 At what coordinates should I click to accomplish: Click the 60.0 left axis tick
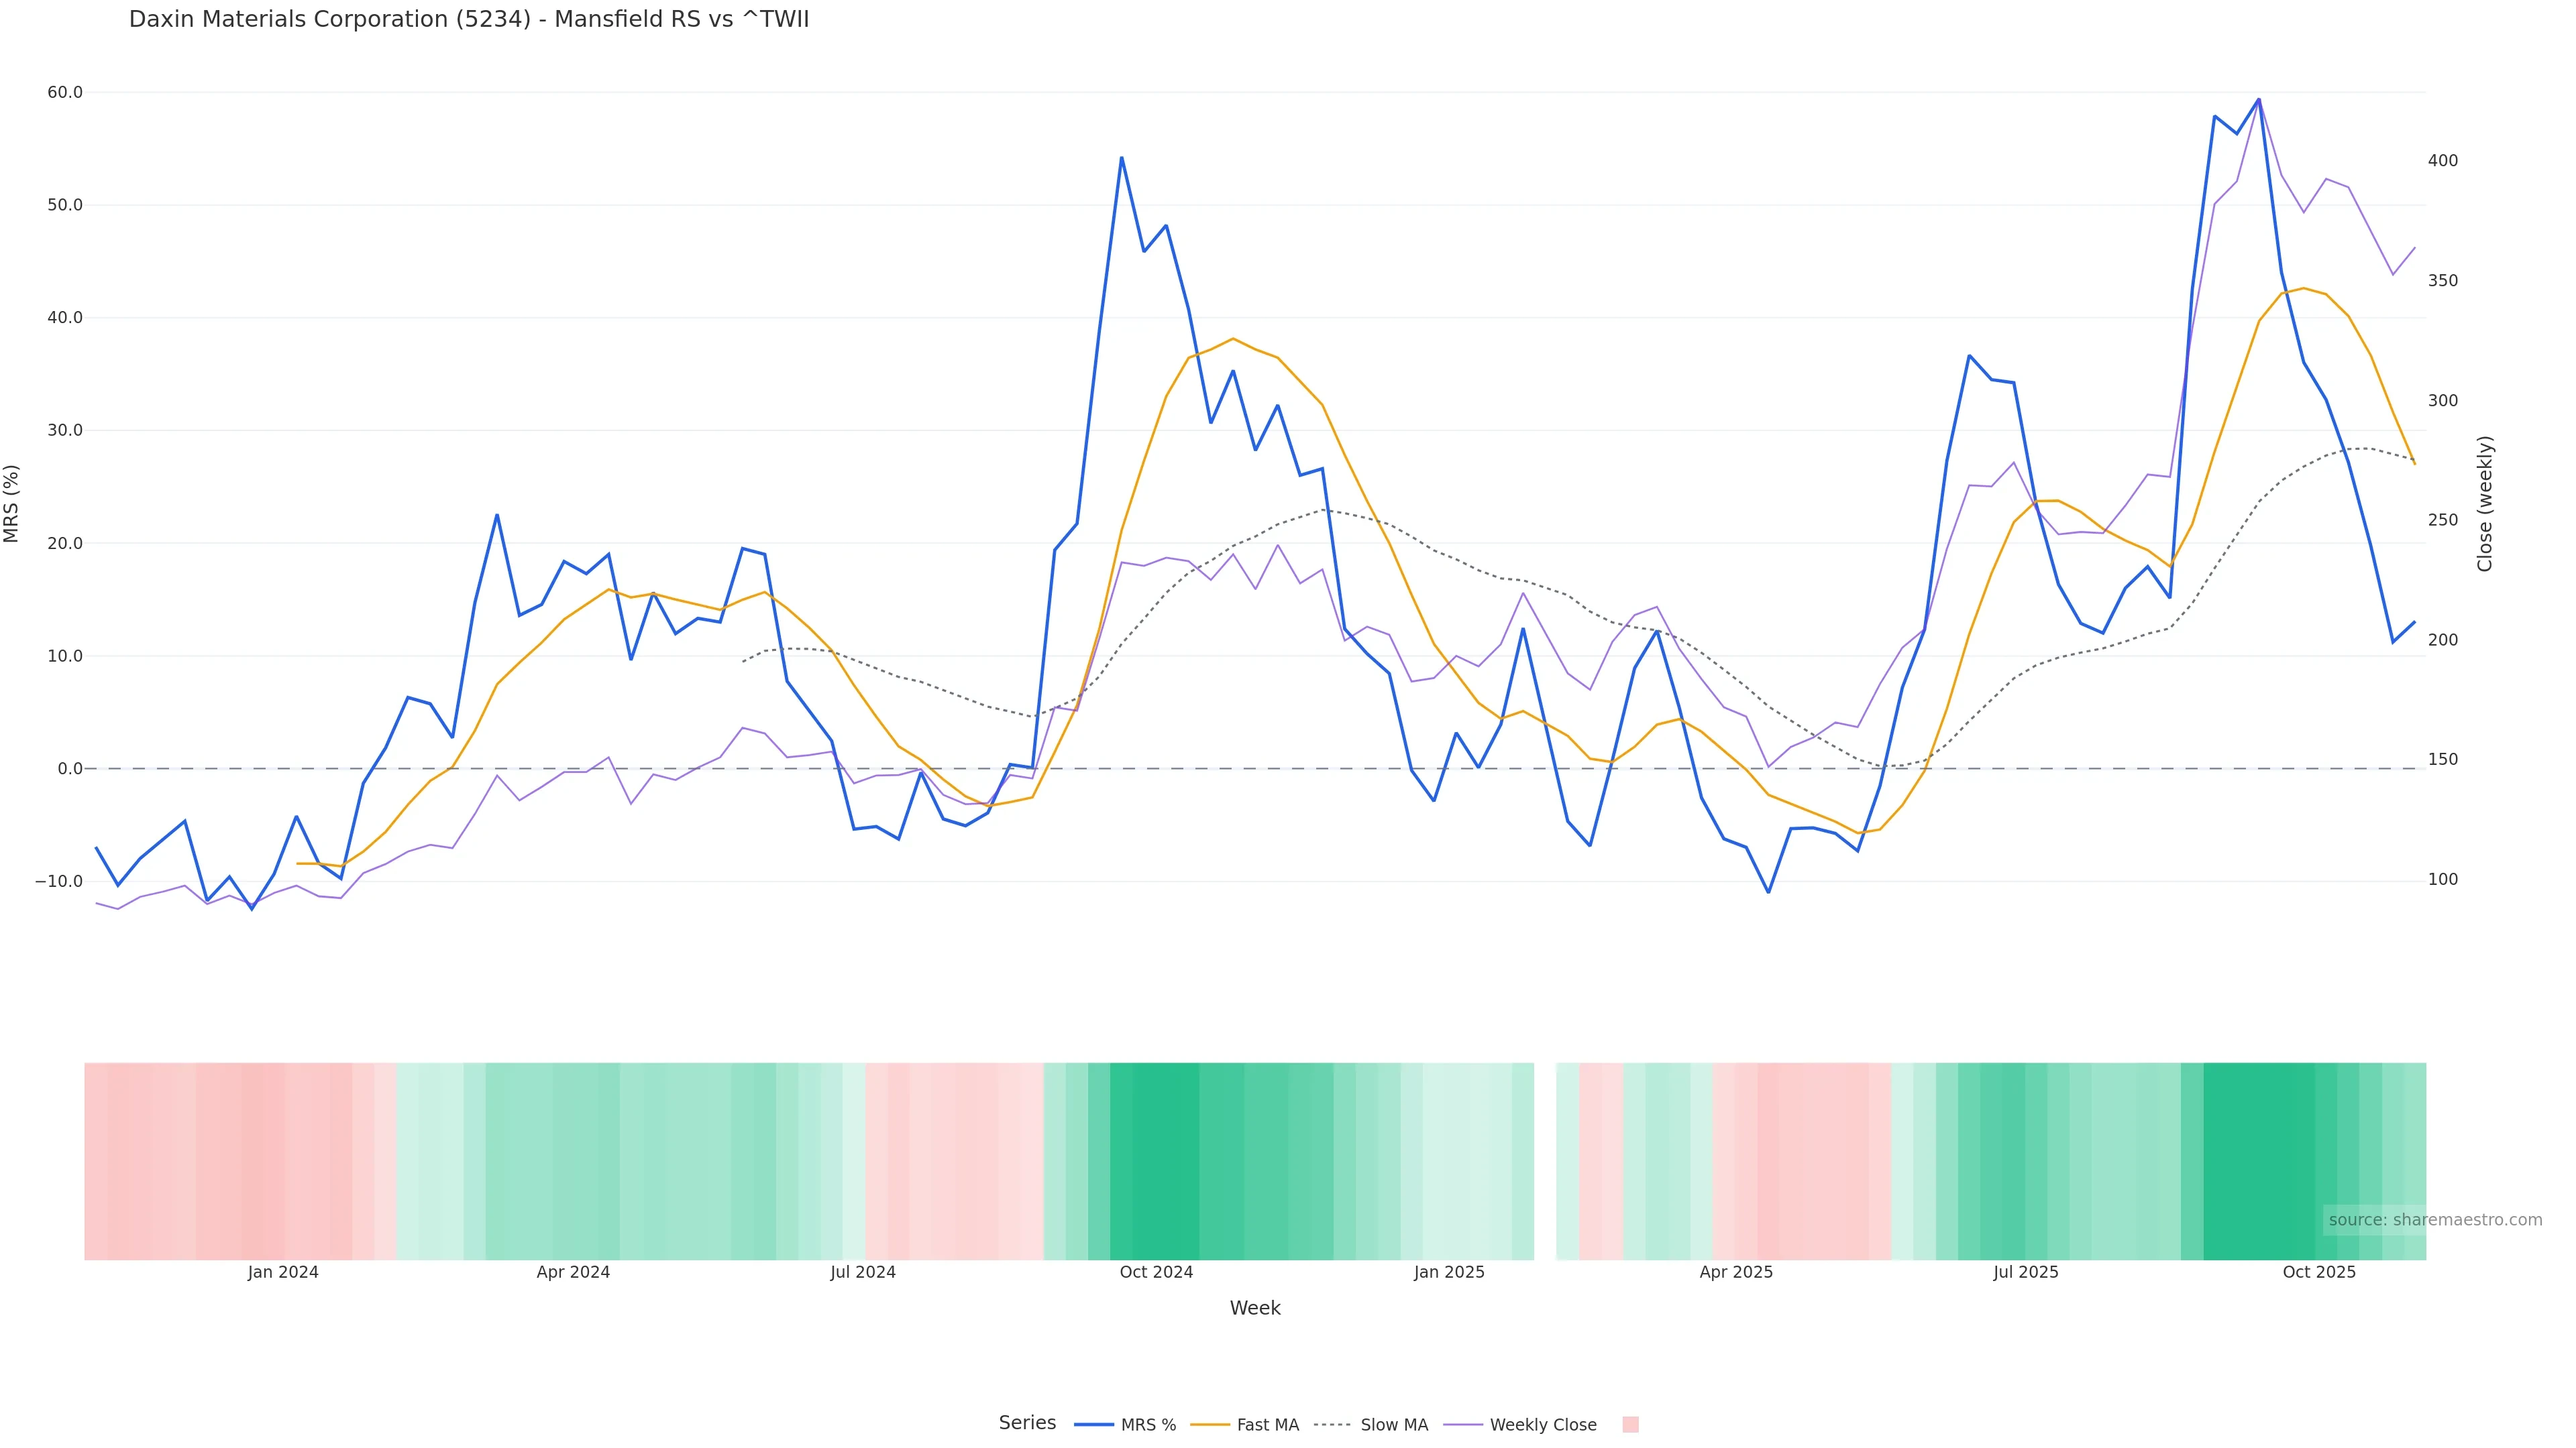coord(65,92)
